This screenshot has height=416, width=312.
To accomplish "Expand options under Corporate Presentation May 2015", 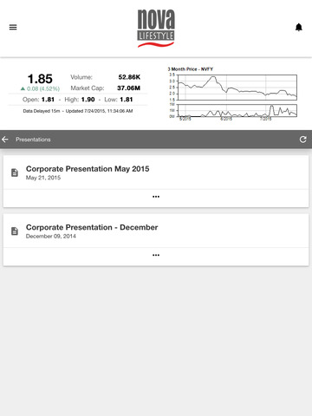I will (156, 197).
